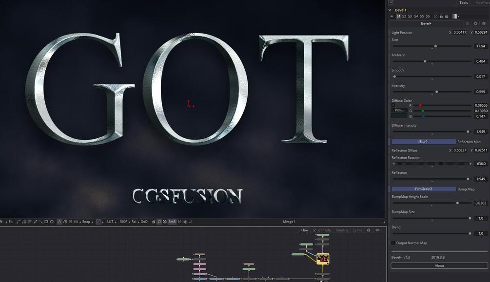
Task: Click the FilmGrain2 Bump Map button
Action: click(423, 189)
